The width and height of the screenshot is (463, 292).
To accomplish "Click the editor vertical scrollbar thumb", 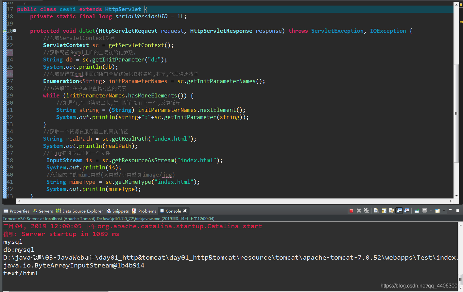I will coord(456,113).
